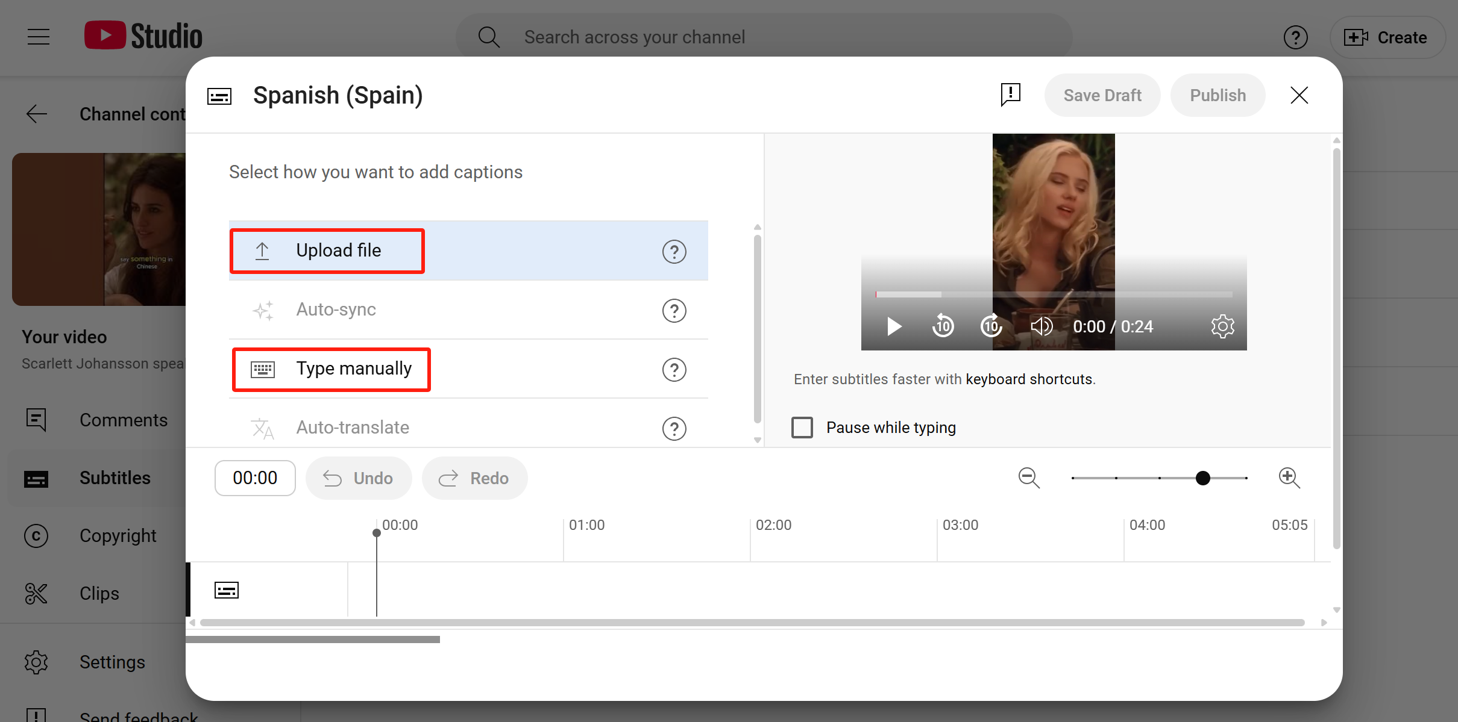Viewport: 1458px width, 722px height.
Task: Click the video progress bar
Action: [x=1054, y=294]
